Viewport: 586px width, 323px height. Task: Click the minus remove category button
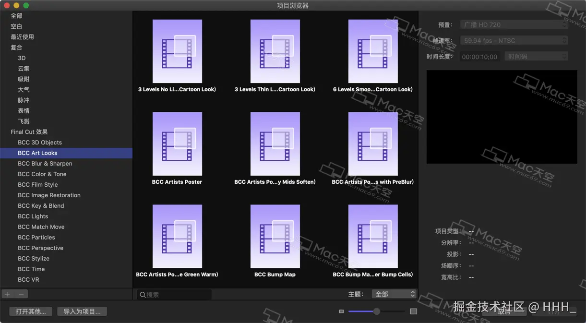coord(21,294)
